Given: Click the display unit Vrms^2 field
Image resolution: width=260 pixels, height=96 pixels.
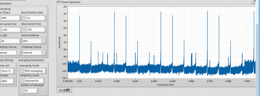Looking at the screenshot, I should pyautogui.click(x=7, y=71).
